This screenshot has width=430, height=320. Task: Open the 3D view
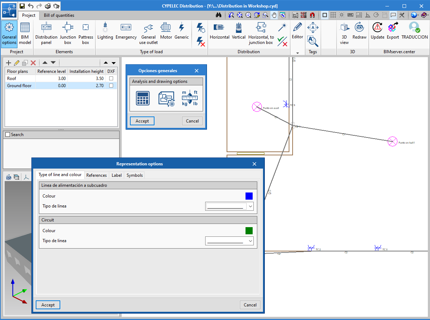point(344,34)
